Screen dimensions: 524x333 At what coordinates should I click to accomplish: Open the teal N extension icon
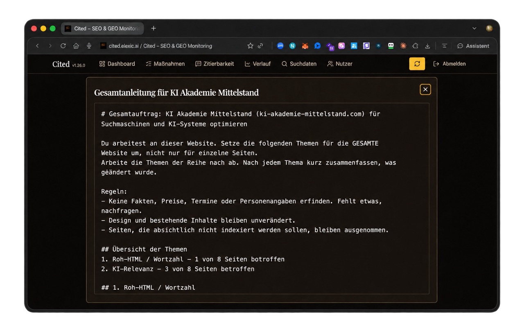(x=292, y=46)
